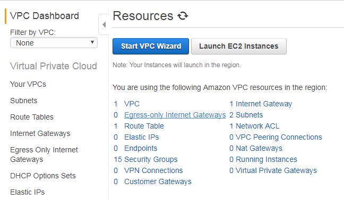Click the Launch EC2 Instances button

(239, 46)
